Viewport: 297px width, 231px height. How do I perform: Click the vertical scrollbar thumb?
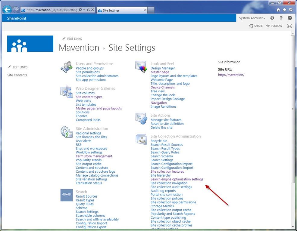tap(293, 109)
